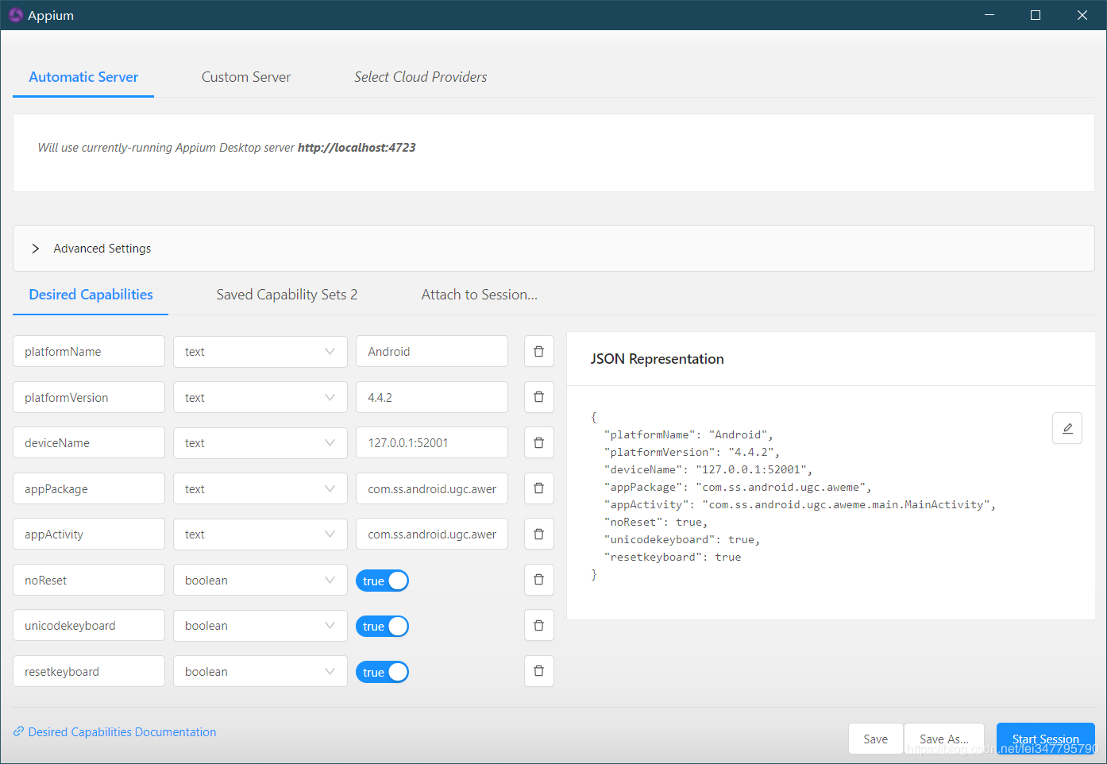The width and height of the screenshot is (1107, 764).
Task: Edit the appActivity value field
Action: [432, 534]
